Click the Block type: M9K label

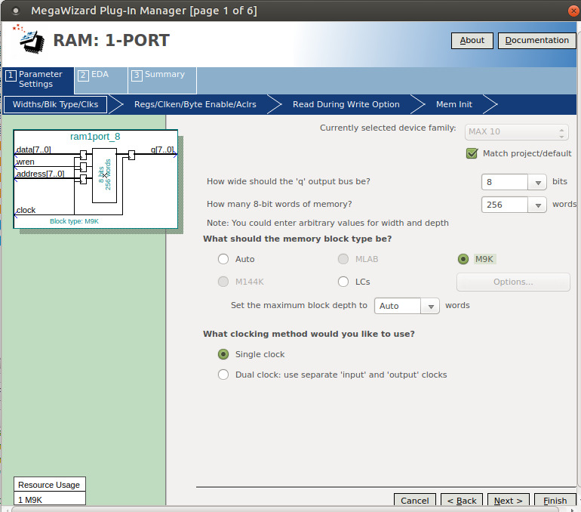point(74,221)
